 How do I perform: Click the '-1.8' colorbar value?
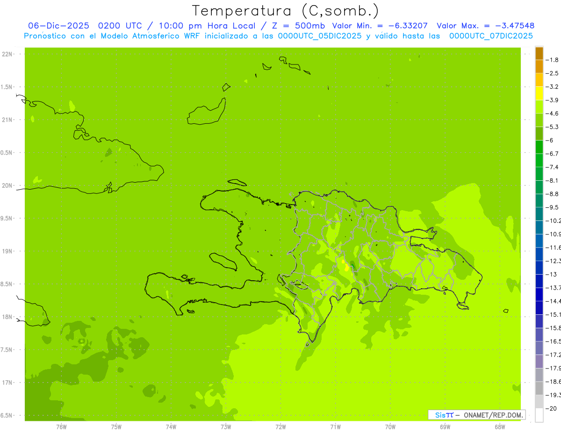(x=552, y=60)
